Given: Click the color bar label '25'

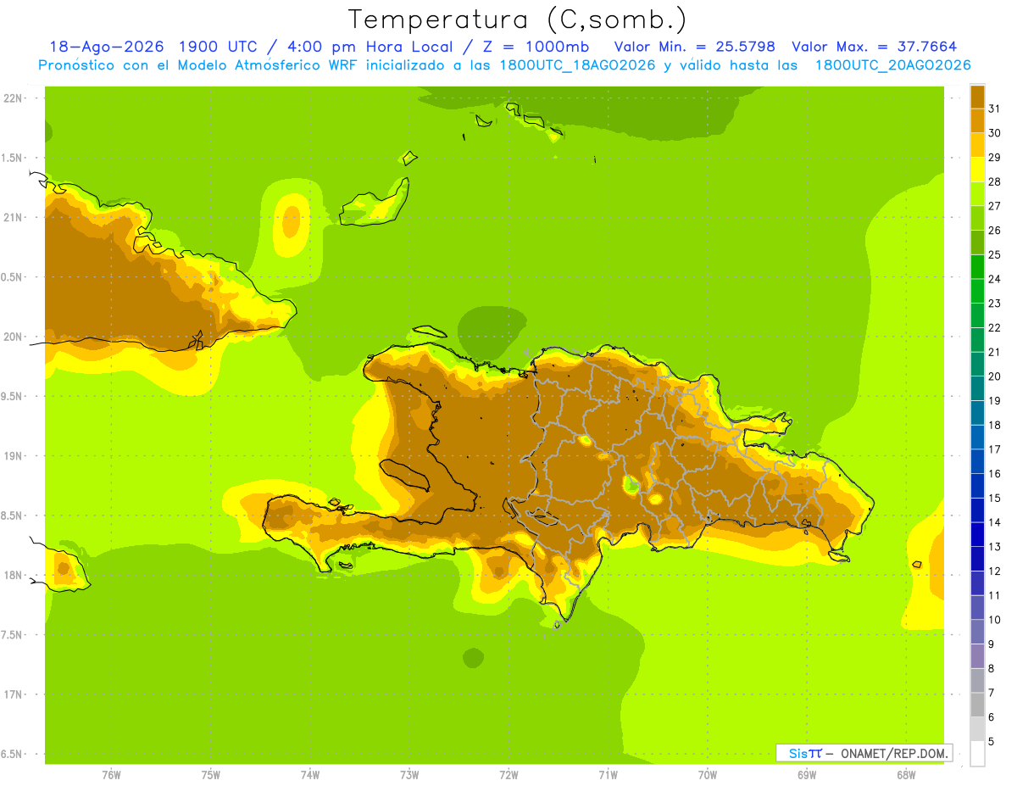Looking at the screenshot, I should [994, 254].
